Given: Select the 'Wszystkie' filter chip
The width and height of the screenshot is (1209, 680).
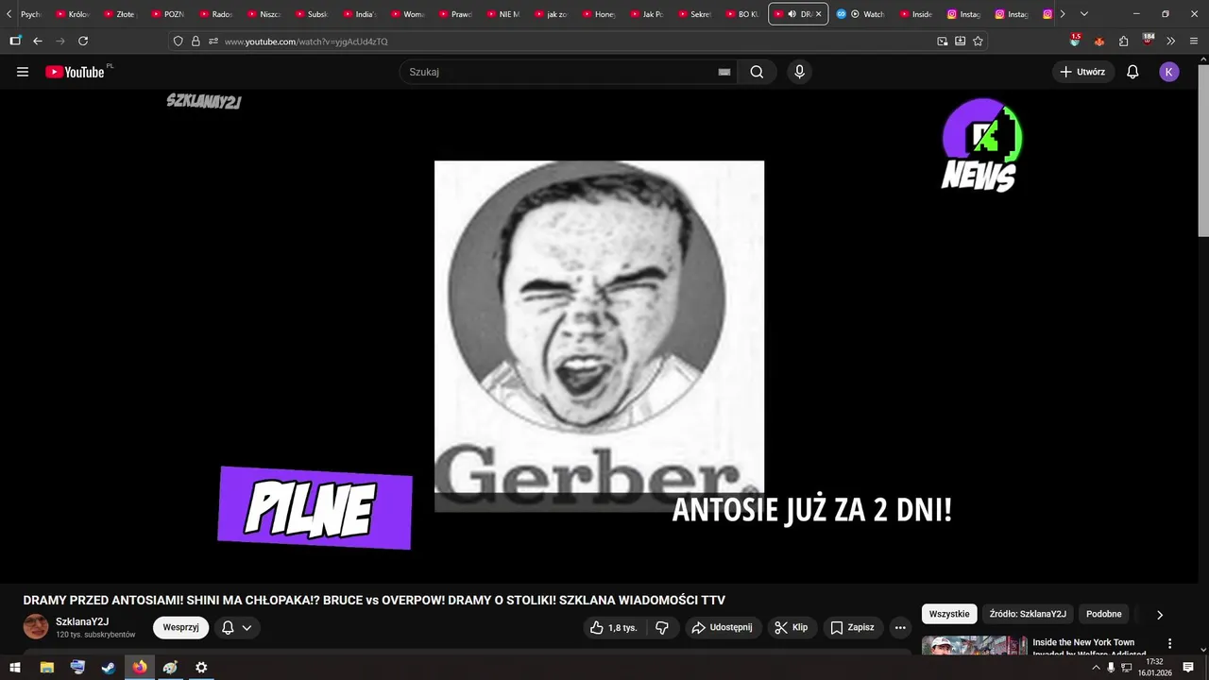Looking at the screenshot, I should pos(949,614).
